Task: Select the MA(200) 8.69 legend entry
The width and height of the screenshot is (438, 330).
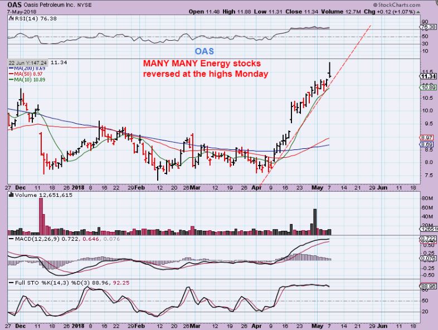Action: [x=27, y=69]
